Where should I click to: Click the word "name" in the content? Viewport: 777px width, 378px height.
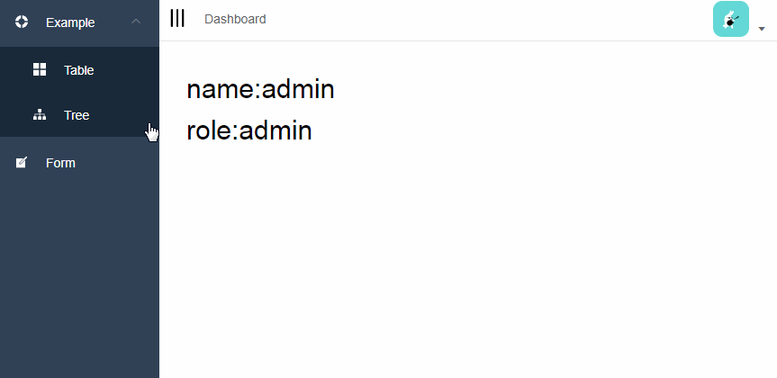(220, 90)
